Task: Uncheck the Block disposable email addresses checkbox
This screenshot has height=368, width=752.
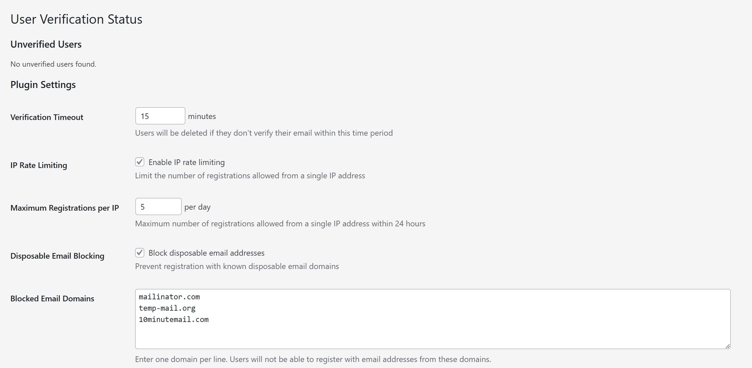Action: (x=140, y=253)
